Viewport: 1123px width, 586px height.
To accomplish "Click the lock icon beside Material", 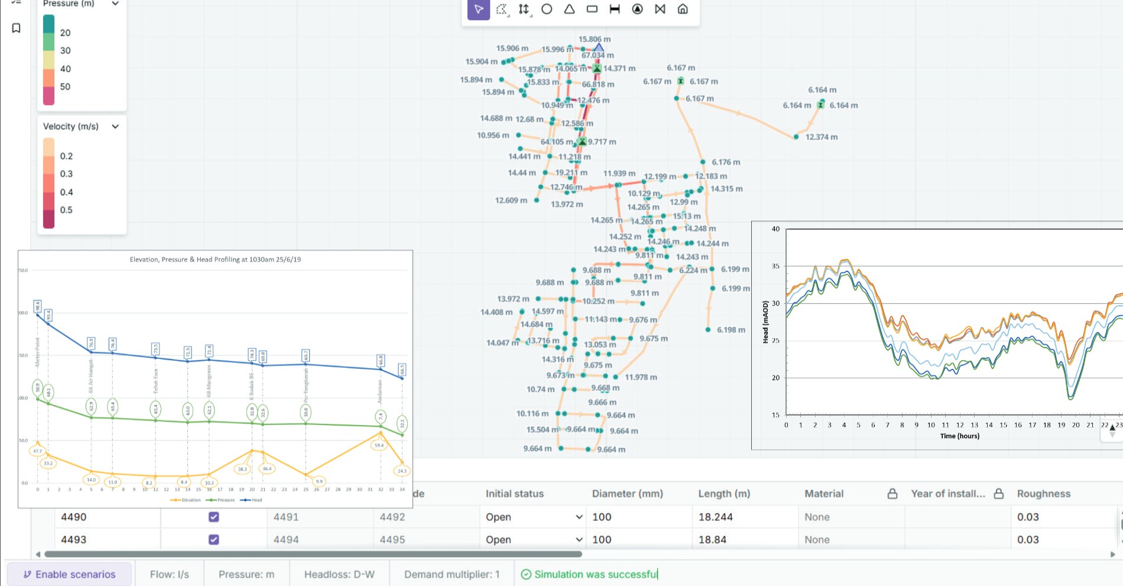I will click(892, 493).
